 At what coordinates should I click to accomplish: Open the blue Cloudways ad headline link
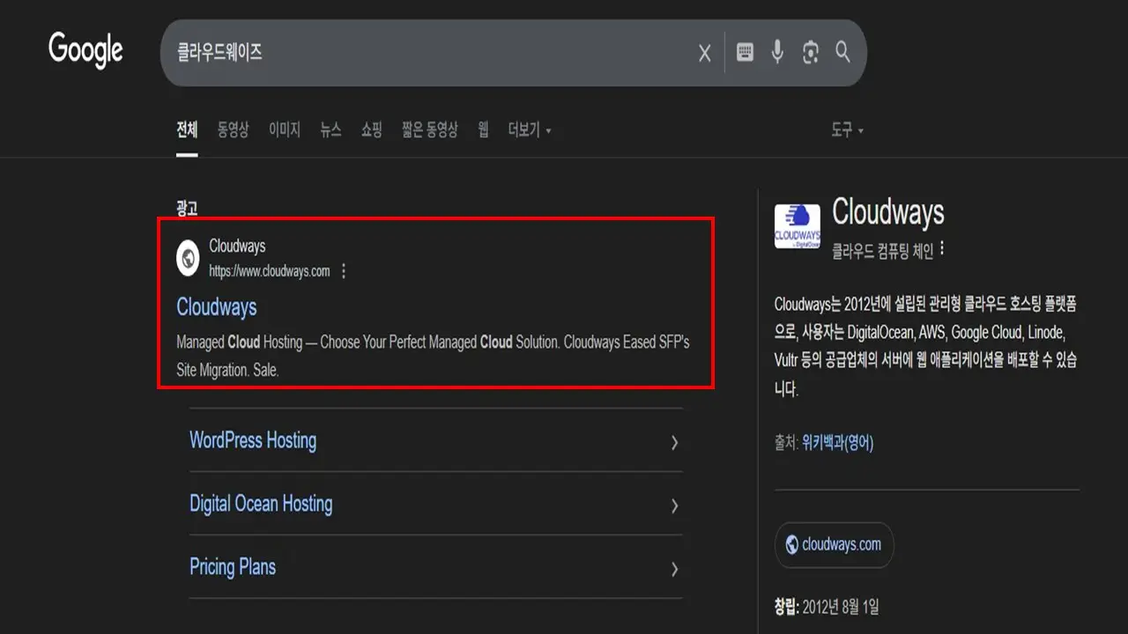click(217, 306)
